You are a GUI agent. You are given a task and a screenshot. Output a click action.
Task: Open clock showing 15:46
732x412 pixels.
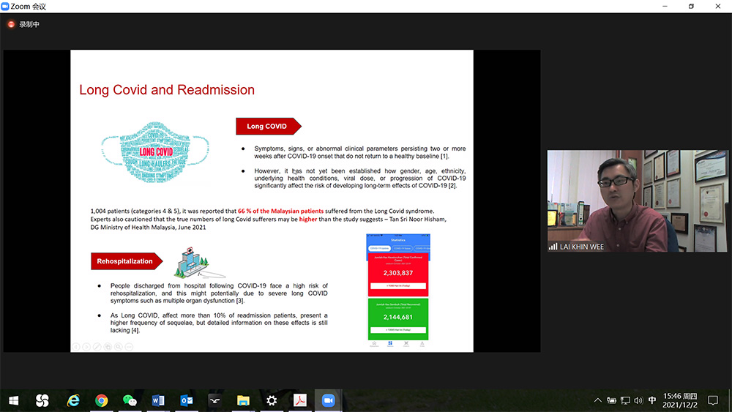click(x=680, y=400)
